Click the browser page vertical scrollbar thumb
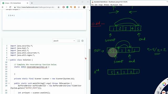The image size is (168, 94). point(90,64)
